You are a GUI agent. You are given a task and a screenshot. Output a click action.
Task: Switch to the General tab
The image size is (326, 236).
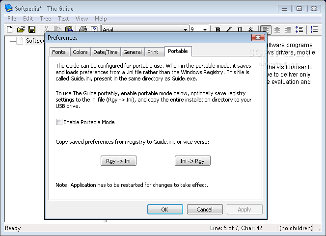(133, 52)
